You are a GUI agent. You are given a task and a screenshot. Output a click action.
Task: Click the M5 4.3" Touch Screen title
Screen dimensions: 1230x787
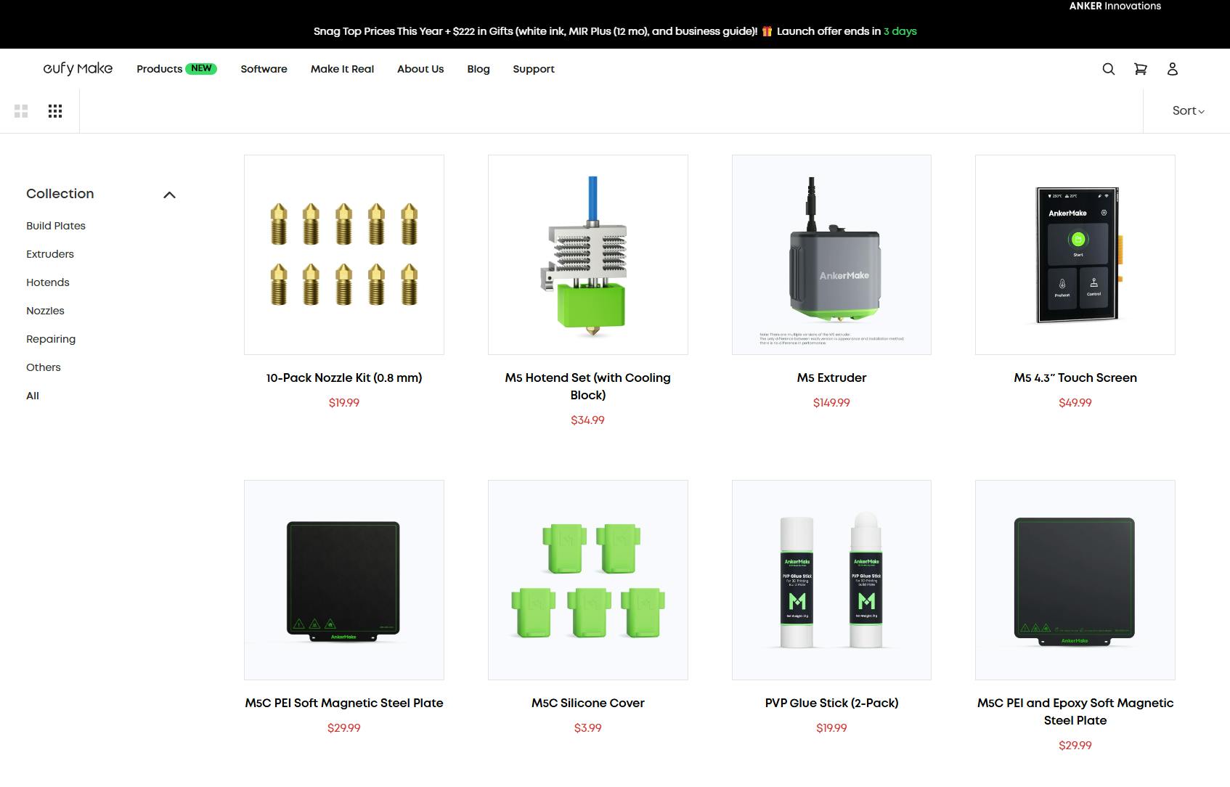(x=1075, y=378)
